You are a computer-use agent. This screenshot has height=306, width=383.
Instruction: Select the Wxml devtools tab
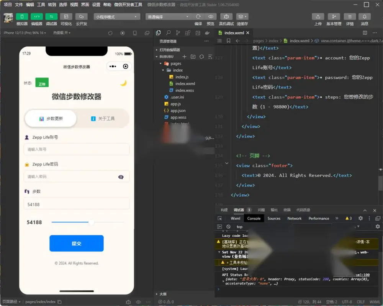coord(236,218)
